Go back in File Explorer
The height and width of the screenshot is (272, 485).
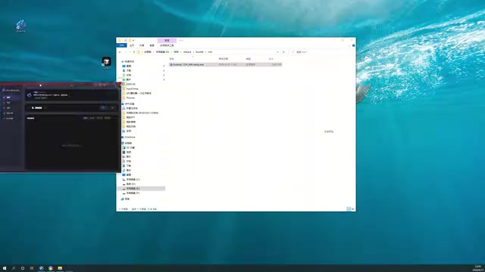pos(120,52)
